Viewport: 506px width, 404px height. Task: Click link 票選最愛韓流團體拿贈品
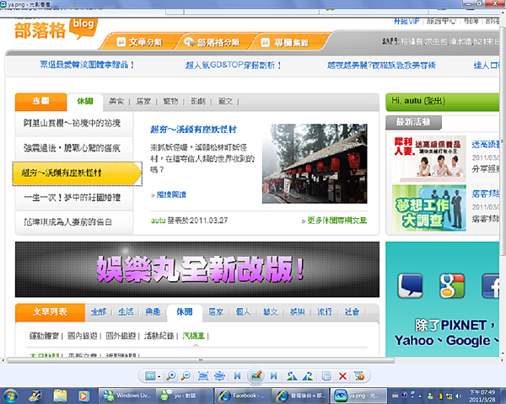87,65
